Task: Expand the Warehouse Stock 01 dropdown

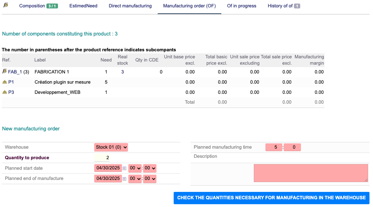Action: point(111,147)
